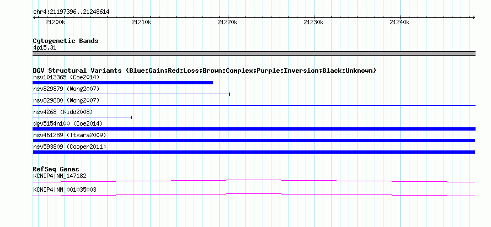The height and width of the screenshot is (227, 491).
Task: Open the nsv829879 (Wong2007) variant label
Action: point(66,89)
